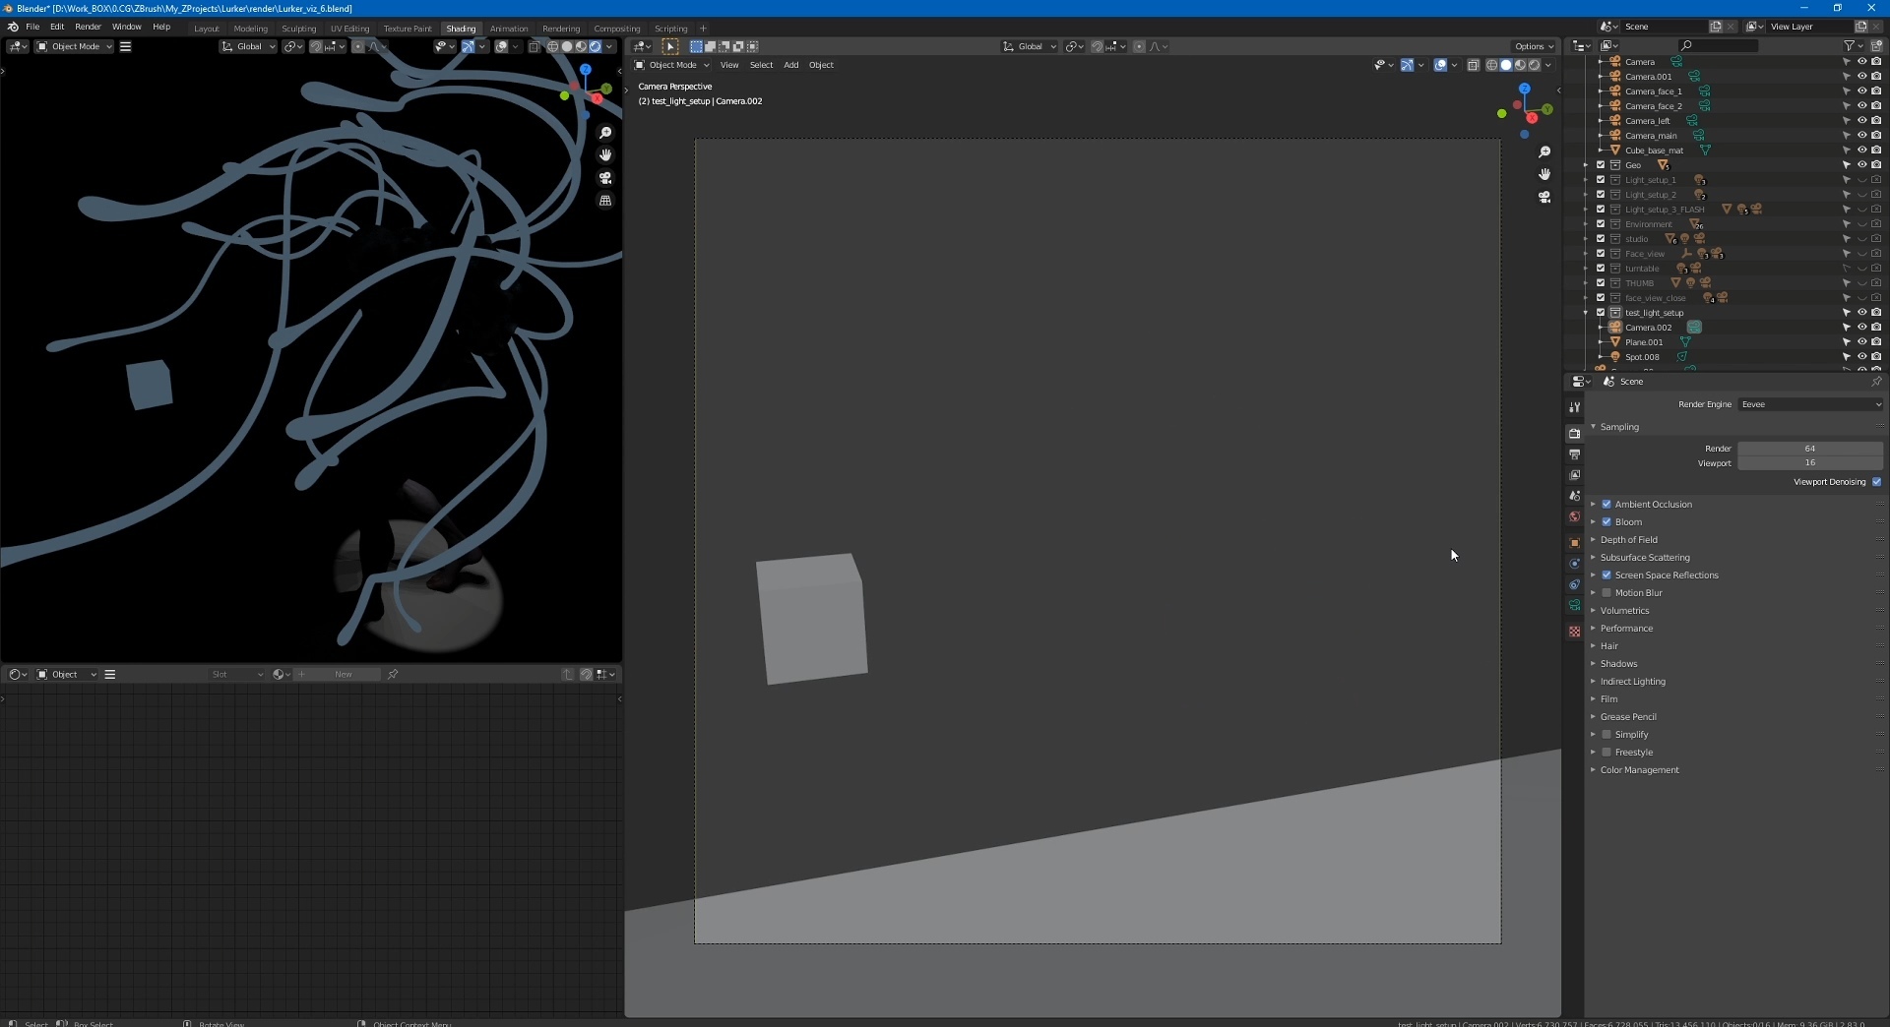
Task: Expand the Shadows panel
Action: (x=1618, y=664)
